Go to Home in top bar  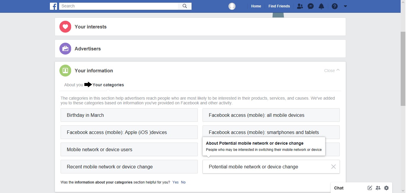click(x=256, y=6)
